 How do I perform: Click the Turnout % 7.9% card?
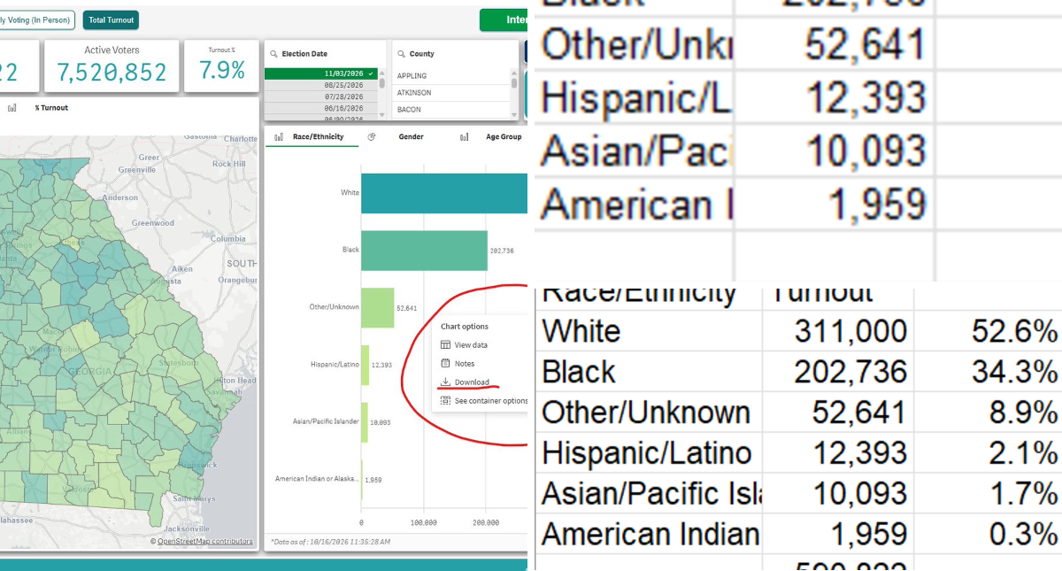click(221, 66)
